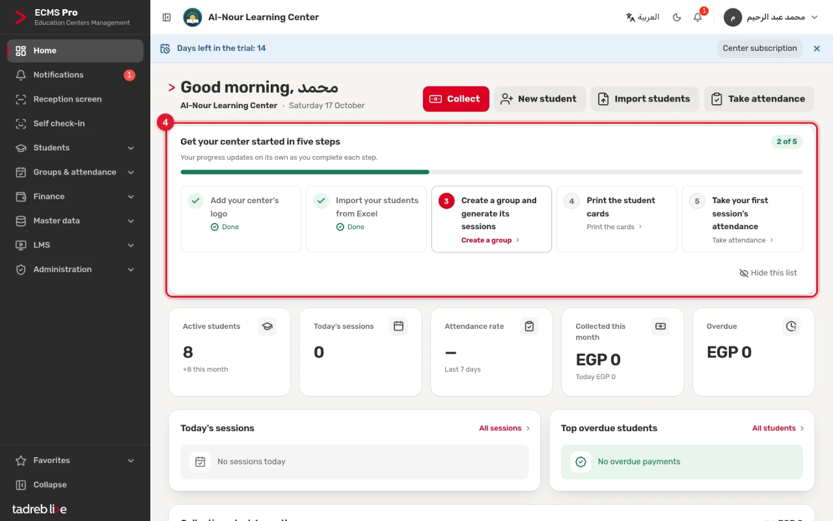The width and height of the screenshot is (833, 521).
Task: Click the Finance wallet icon in sidebar
Action: (x=21, y=197)
